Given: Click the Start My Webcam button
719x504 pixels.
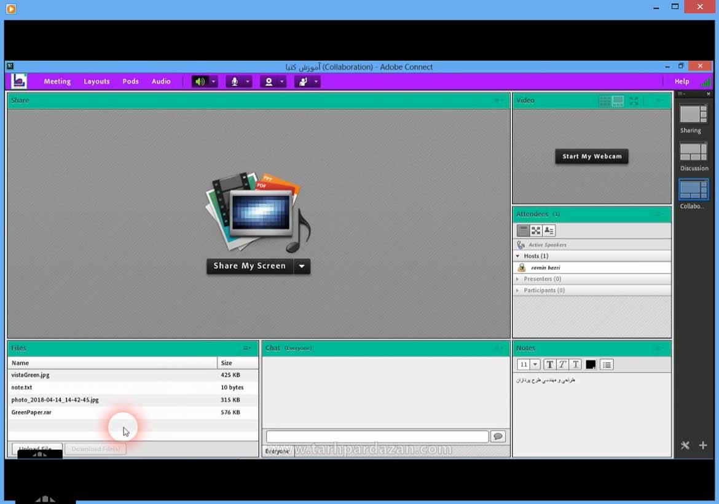Looking at the screenshot, I should pyautogui.click(x=592, y=157).
